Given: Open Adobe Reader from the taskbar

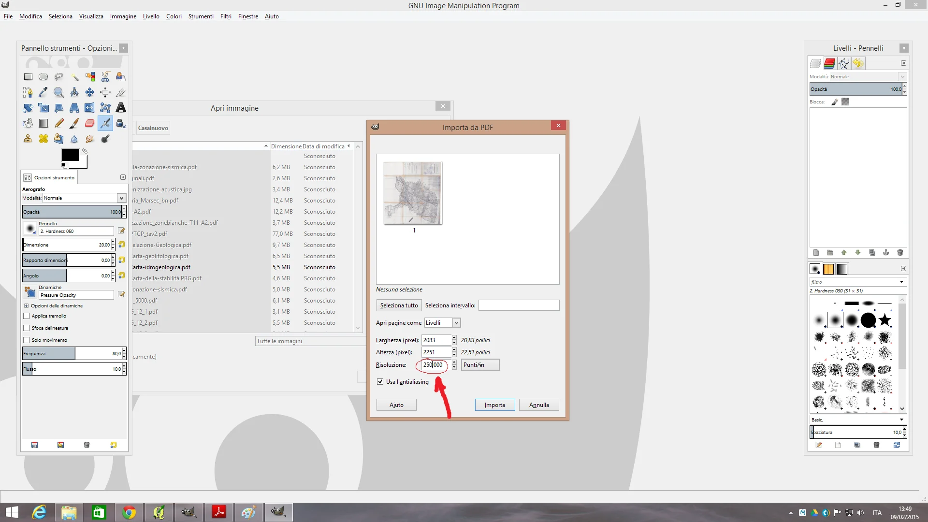Looking at the screenshot, I should click(219, 512).
